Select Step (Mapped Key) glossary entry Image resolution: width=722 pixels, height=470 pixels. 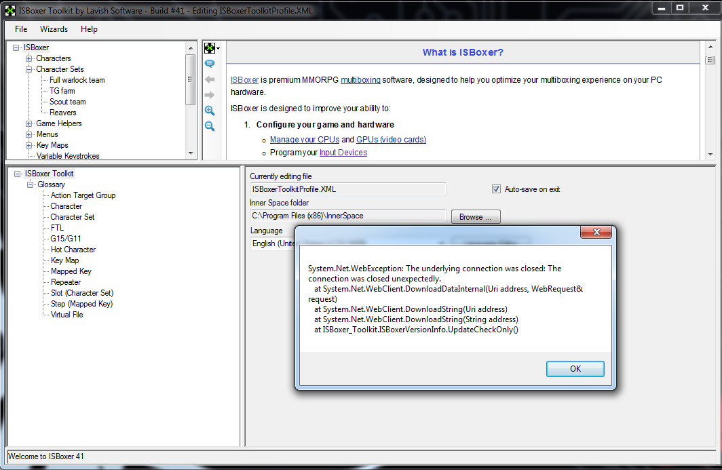(81, 304)
